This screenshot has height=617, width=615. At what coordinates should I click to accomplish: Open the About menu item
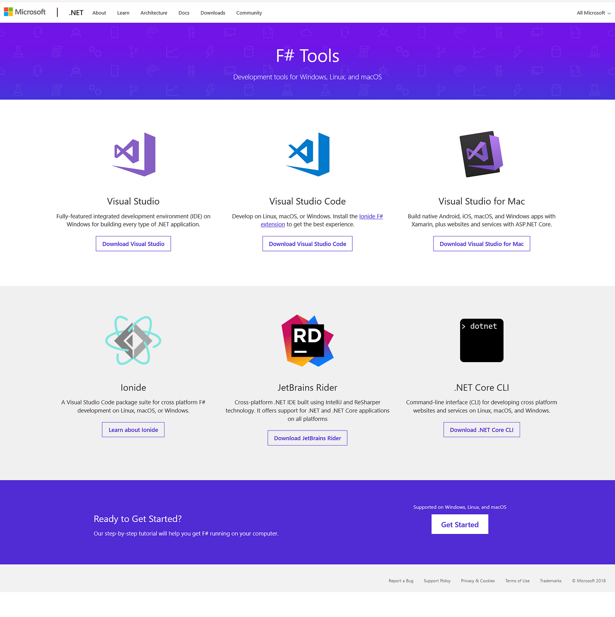[x=99, y=13]
